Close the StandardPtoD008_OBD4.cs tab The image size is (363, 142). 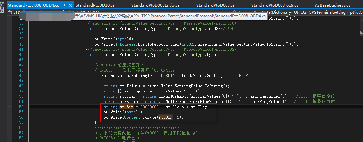[70, 5]
